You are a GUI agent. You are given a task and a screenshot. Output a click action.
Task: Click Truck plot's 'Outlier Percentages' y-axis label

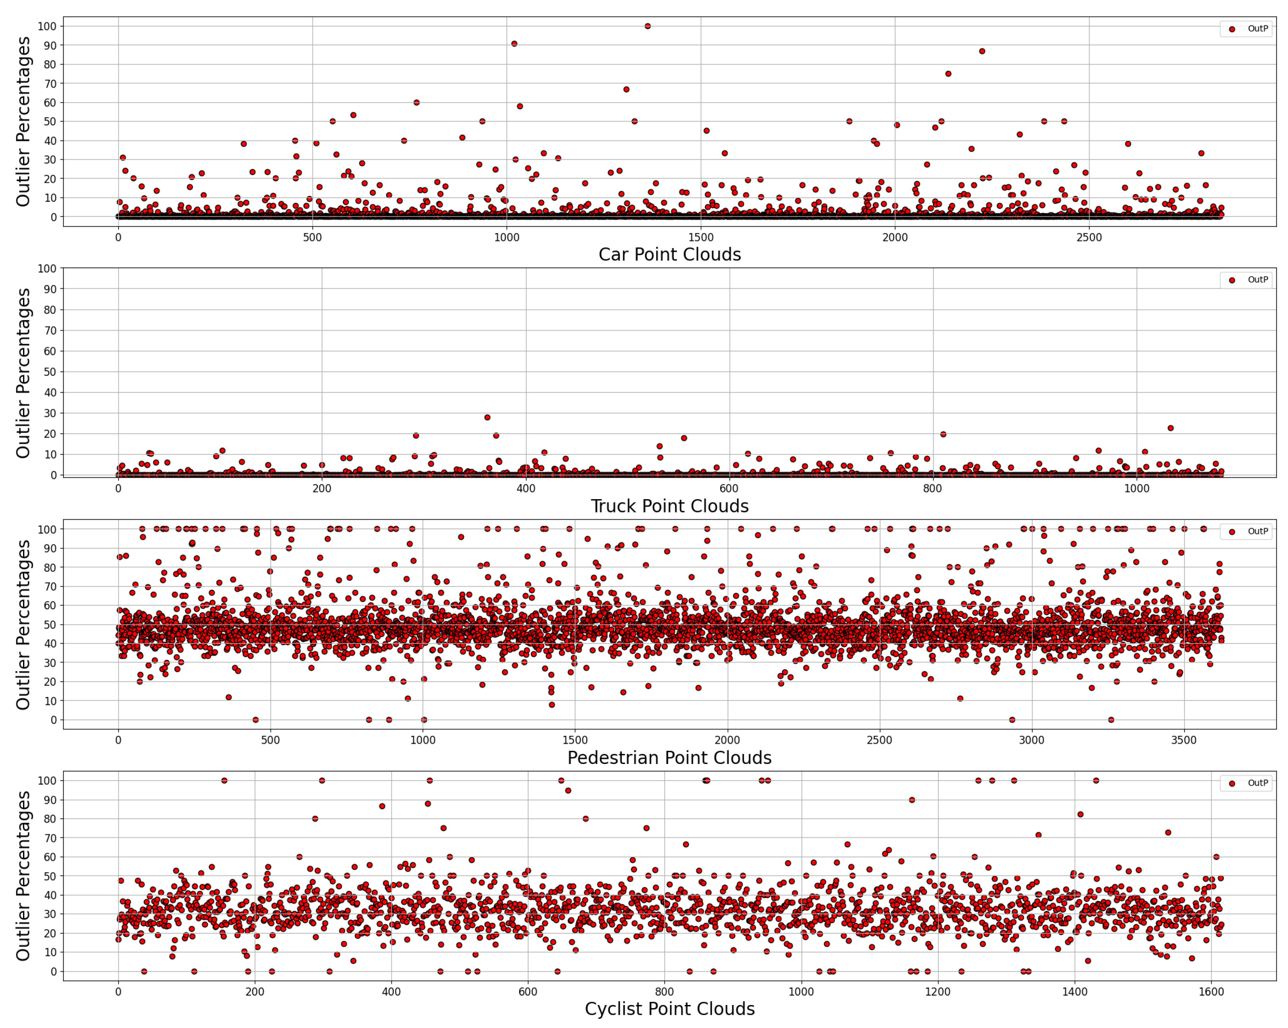click(x=23, y=373)
